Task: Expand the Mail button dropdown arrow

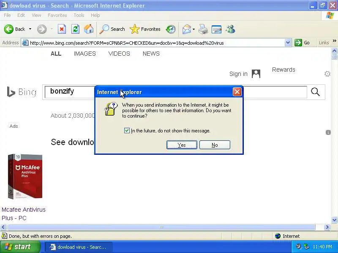Action: 194,29
